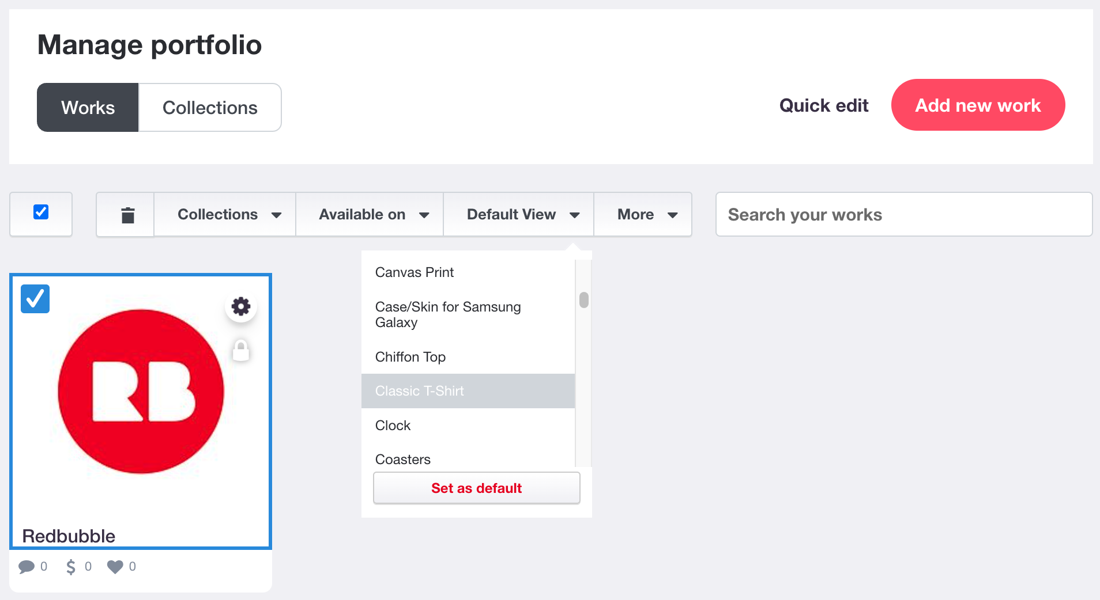The width and height of the screenshot is (1100, 600).
Task: Click the Redbubble work title
Action: click(69, 536)
